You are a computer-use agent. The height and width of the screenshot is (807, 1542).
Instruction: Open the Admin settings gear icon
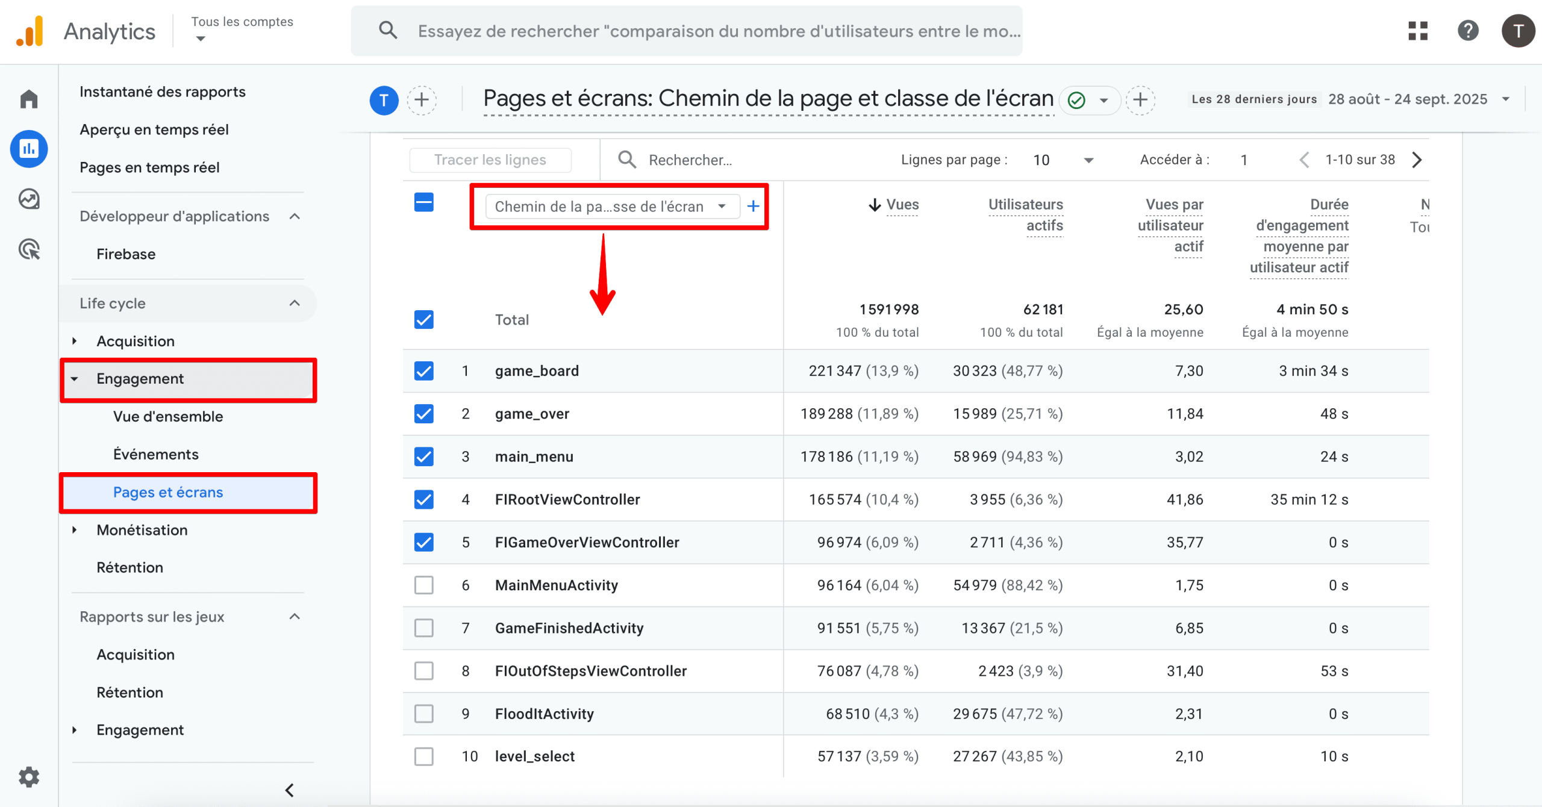coord(29,777)
